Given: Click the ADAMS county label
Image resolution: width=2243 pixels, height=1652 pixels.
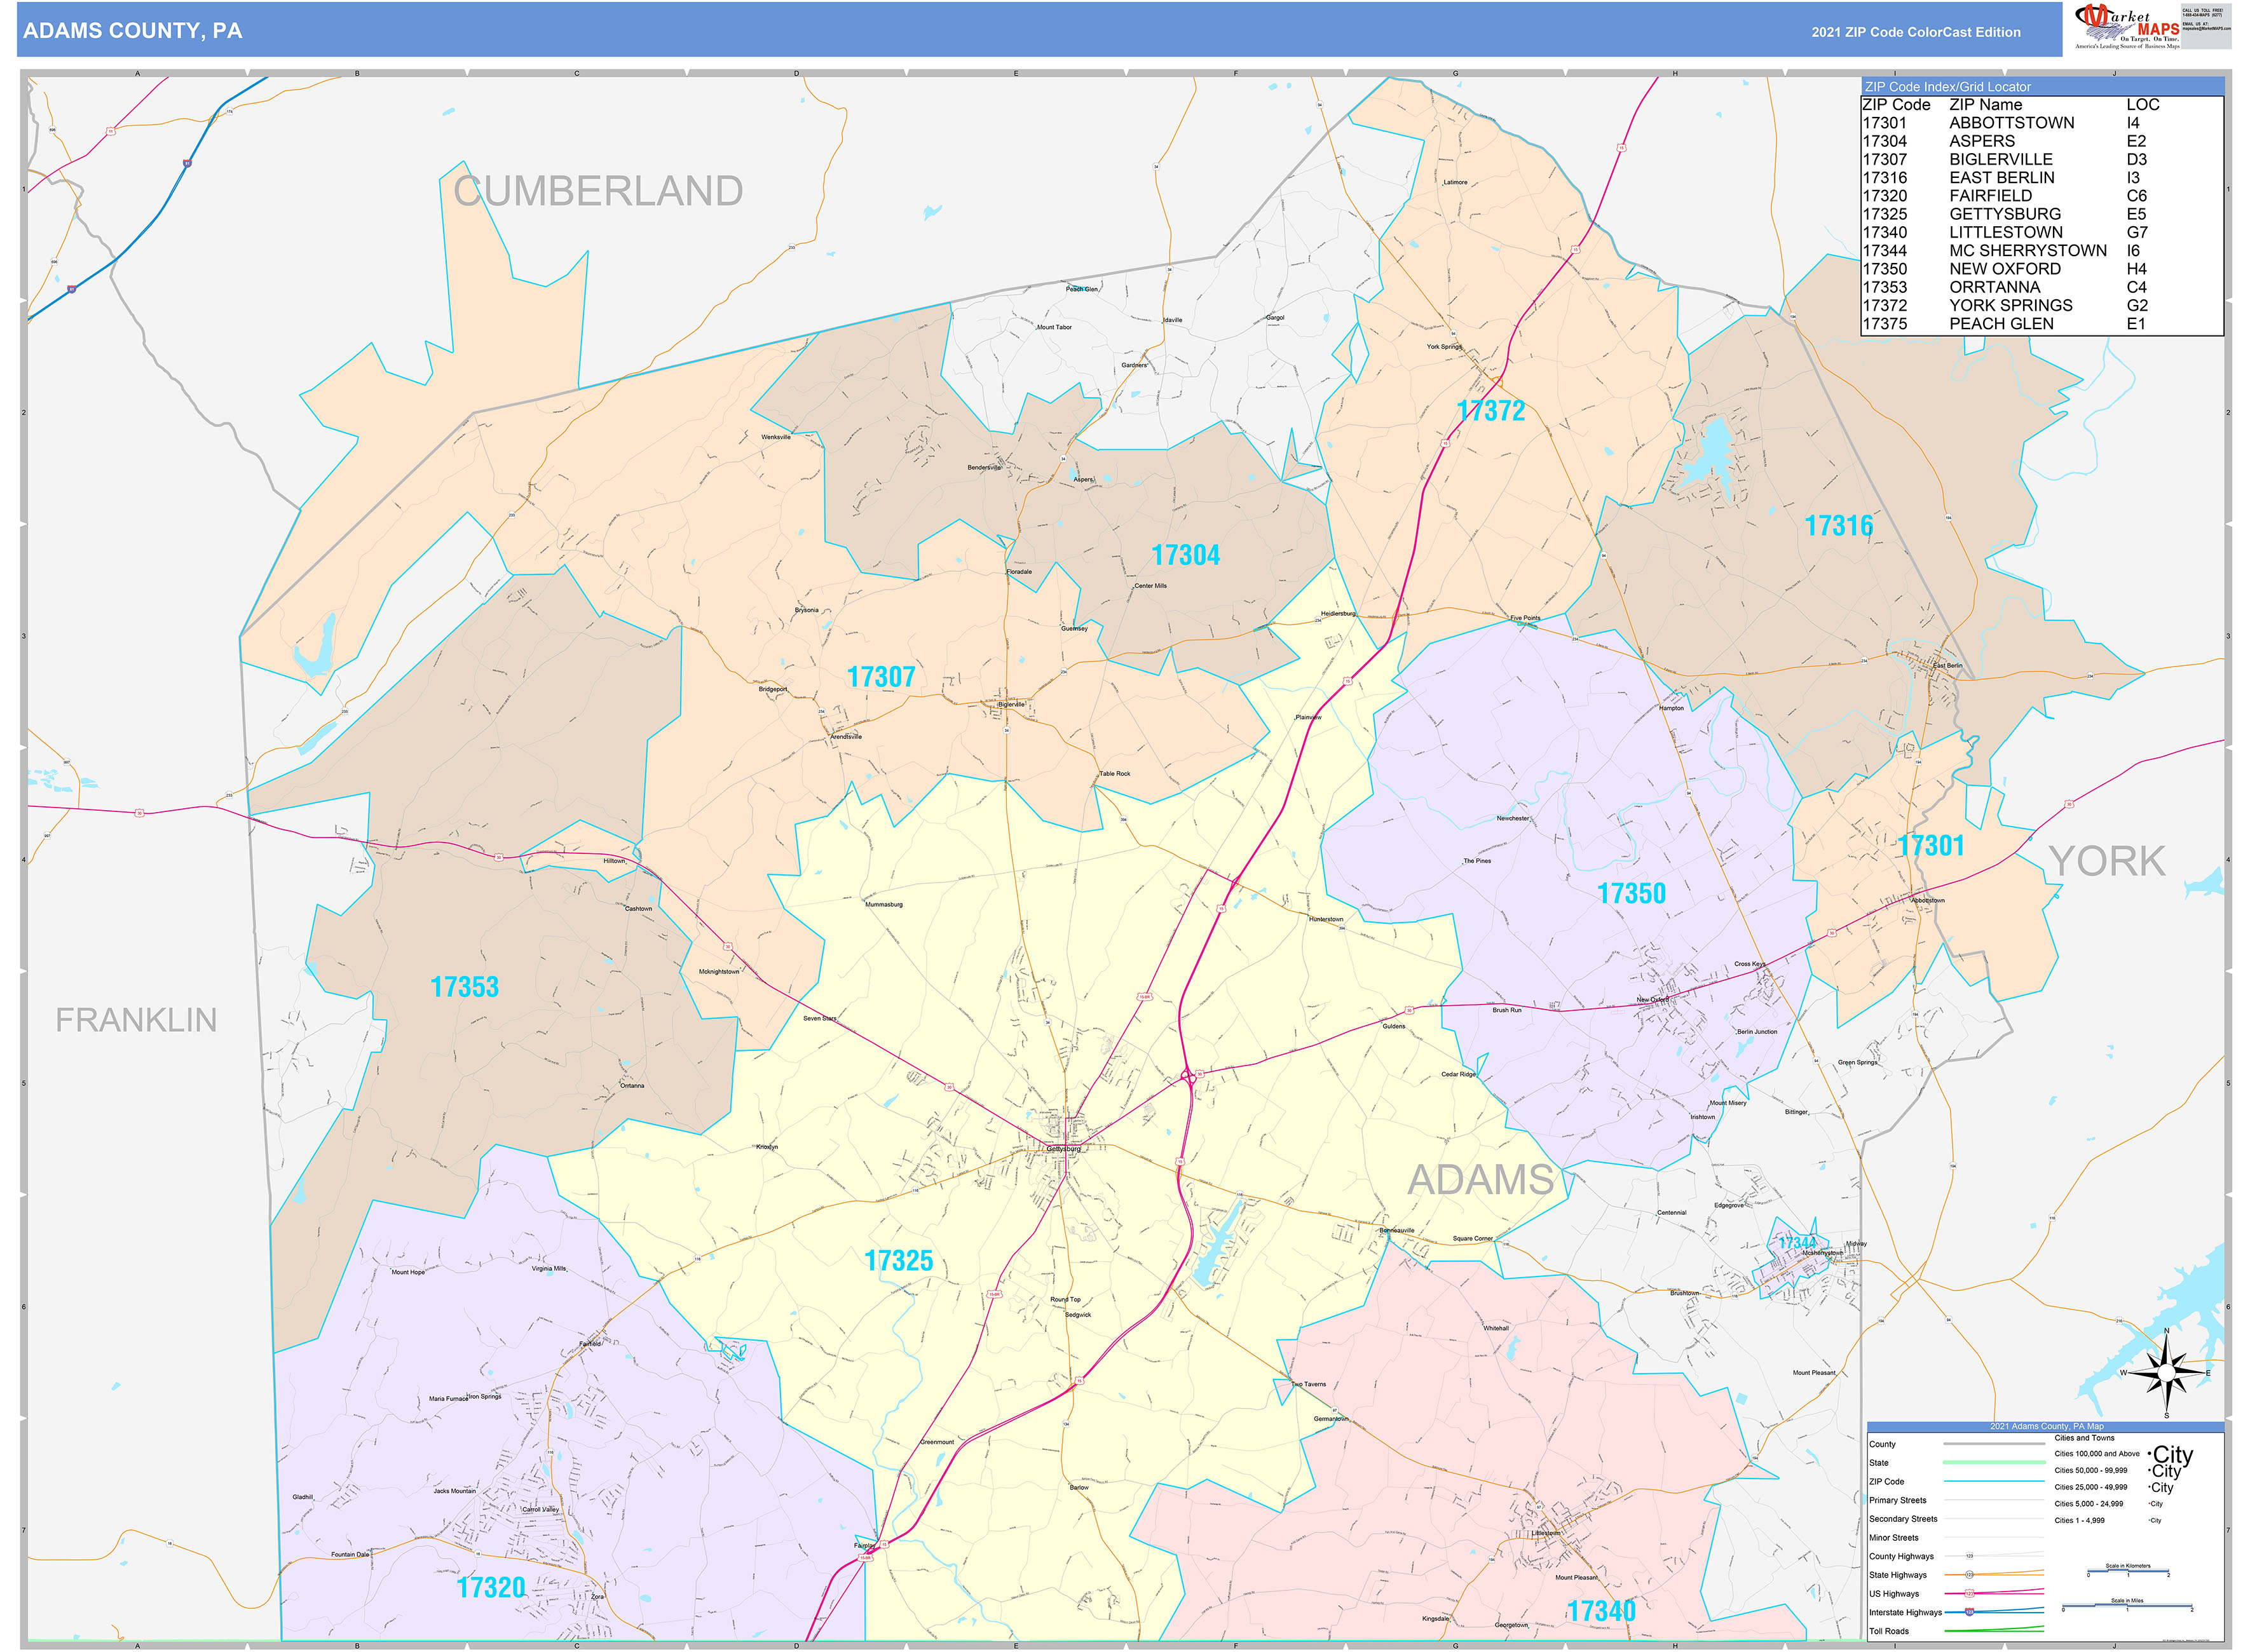Looking at the screenshot, I should pos(1481,1180).
